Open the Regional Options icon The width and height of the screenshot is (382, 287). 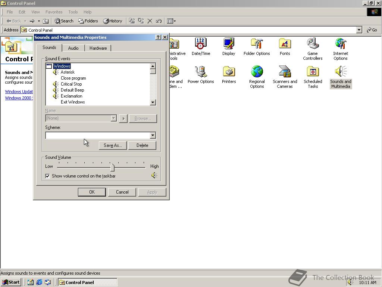pos(257,72)
